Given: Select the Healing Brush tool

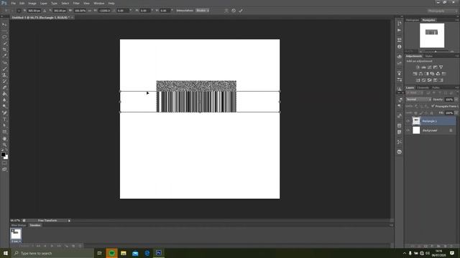Looking at the screenshot, I should 4,62.
